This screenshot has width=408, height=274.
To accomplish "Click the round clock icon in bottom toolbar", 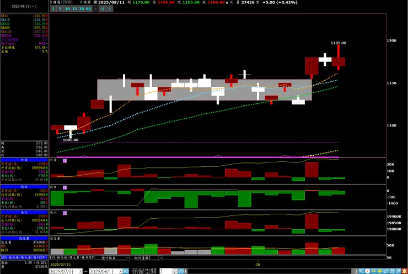I will tap(367, 271).
